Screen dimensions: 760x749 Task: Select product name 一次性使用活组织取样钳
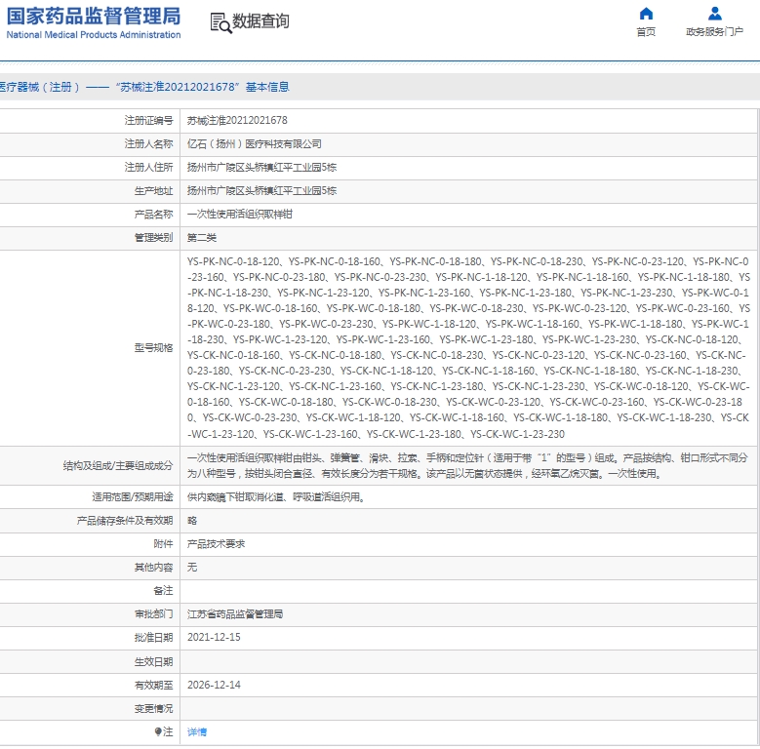click(x=239, y=215)
